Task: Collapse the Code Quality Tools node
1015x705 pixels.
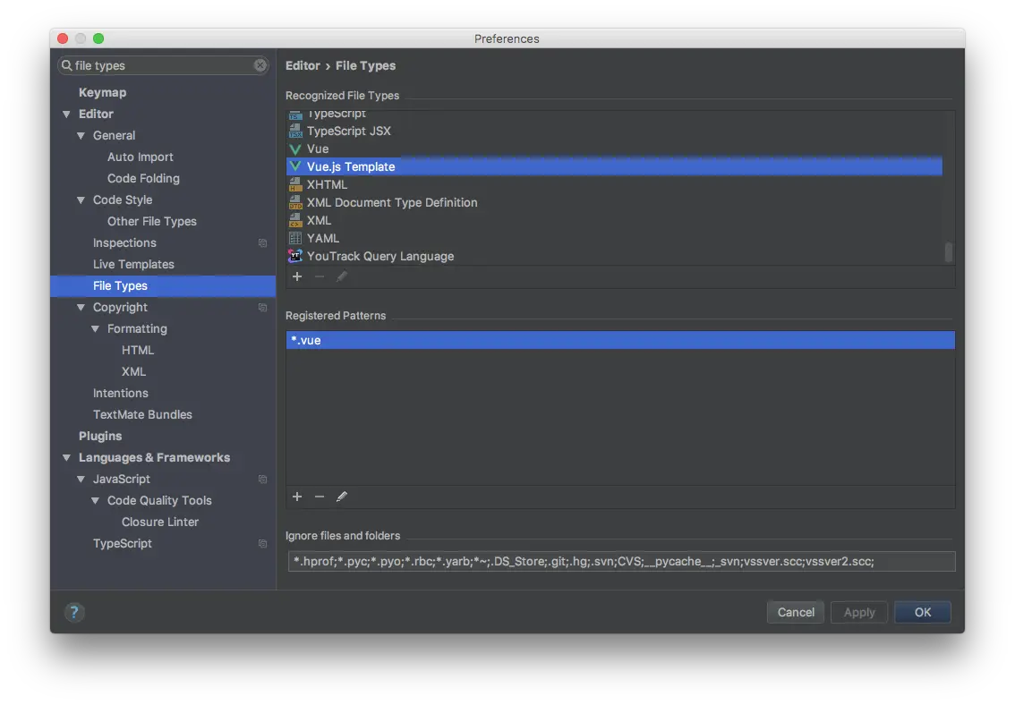Action: pos(95,501)
